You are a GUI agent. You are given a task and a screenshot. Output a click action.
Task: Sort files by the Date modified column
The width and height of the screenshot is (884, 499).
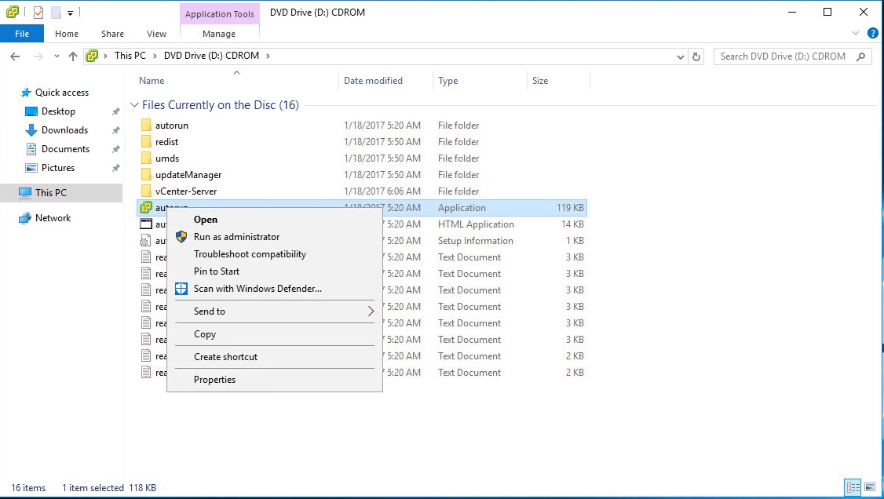(373, 81)
